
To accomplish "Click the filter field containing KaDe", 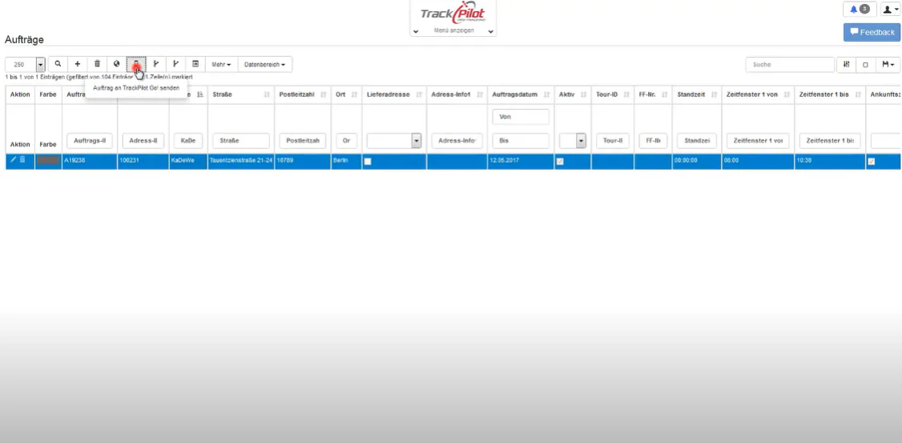I will [x=188, y=140].
